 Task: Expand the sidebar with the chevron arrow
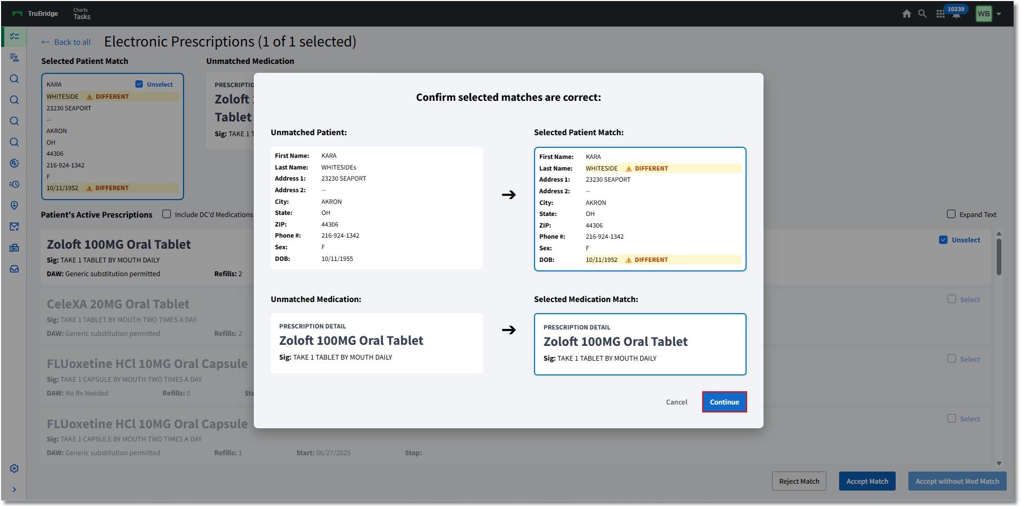pyautogui.click(x=14, y=490)
